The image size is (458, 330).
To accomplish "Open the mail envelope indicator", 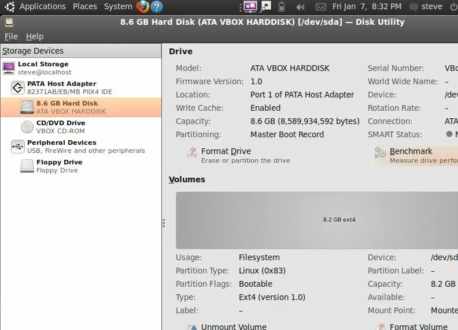I will [321, 7].
